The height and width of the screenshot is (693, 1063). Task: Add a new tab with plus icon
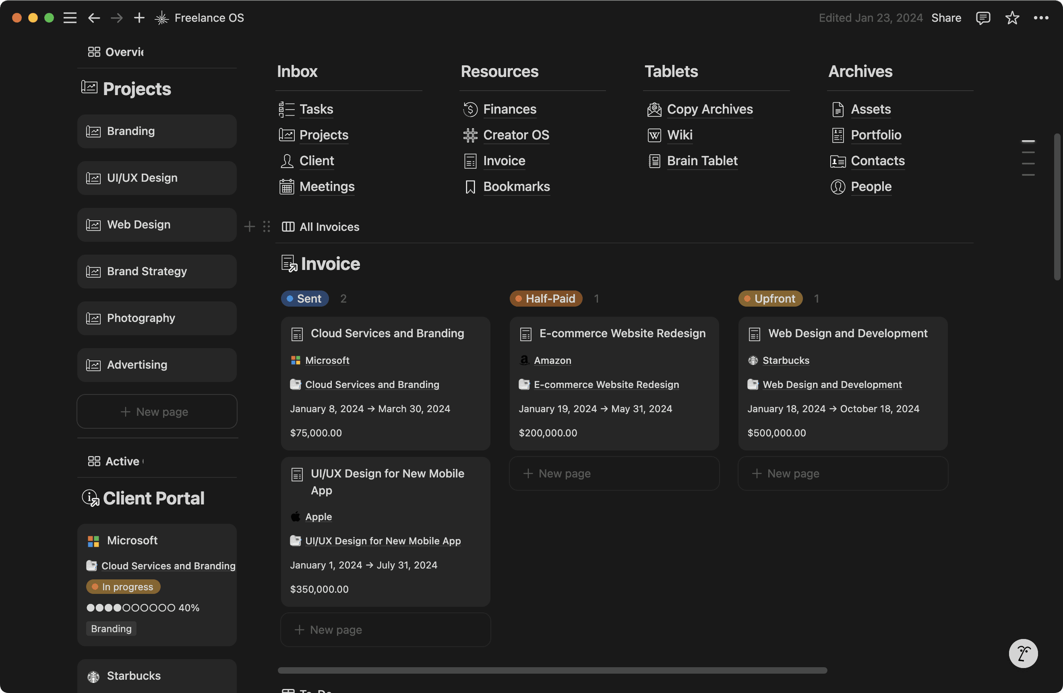[x=139, y=18]
